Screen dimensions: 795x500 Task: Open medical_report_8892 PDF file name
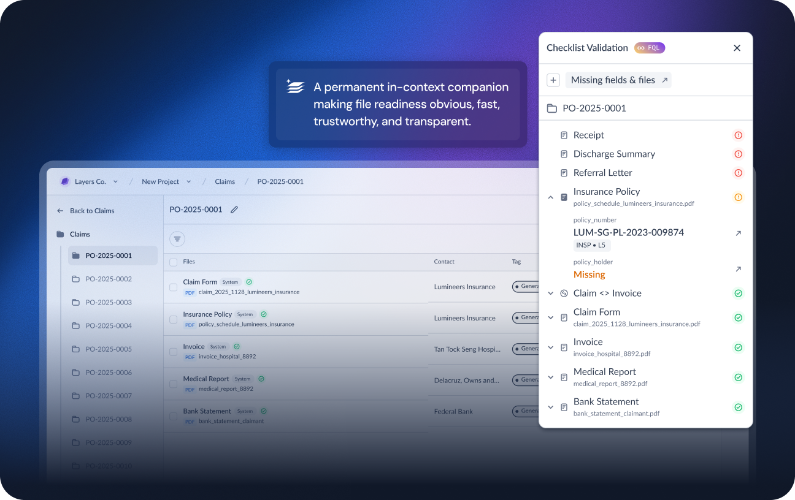(x=226, y=389)
